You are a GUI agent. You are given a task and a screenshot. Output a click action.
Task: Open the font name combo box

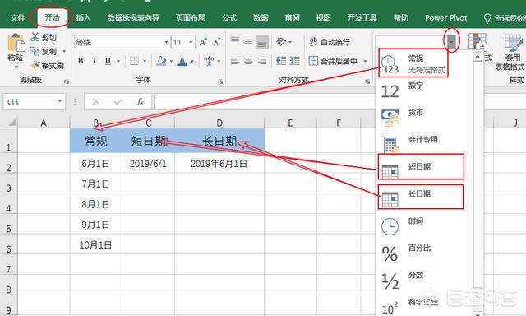(122, 42)
